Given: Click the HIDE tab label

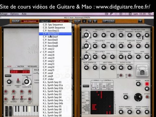Looking at the screenshot, I should pos(9,66).
